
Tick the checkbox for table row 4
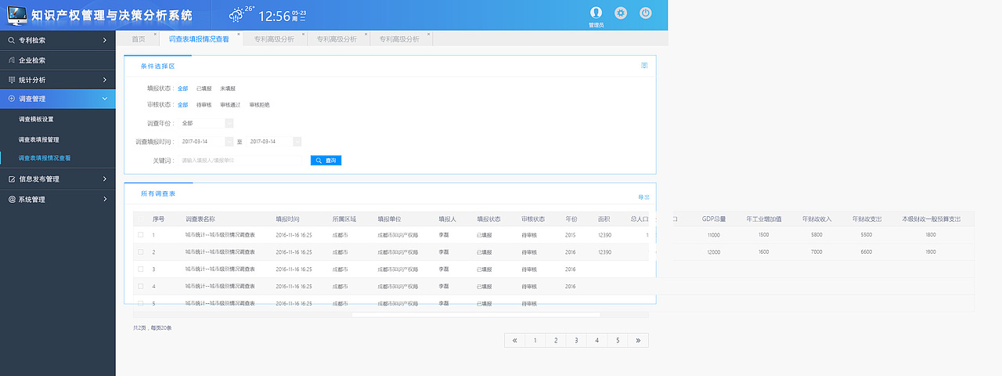tap(141, 287)
